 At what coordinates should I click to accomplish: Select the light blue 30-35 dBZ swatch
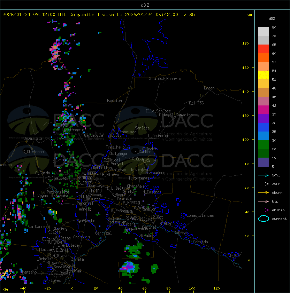click(x=264, y=136)
